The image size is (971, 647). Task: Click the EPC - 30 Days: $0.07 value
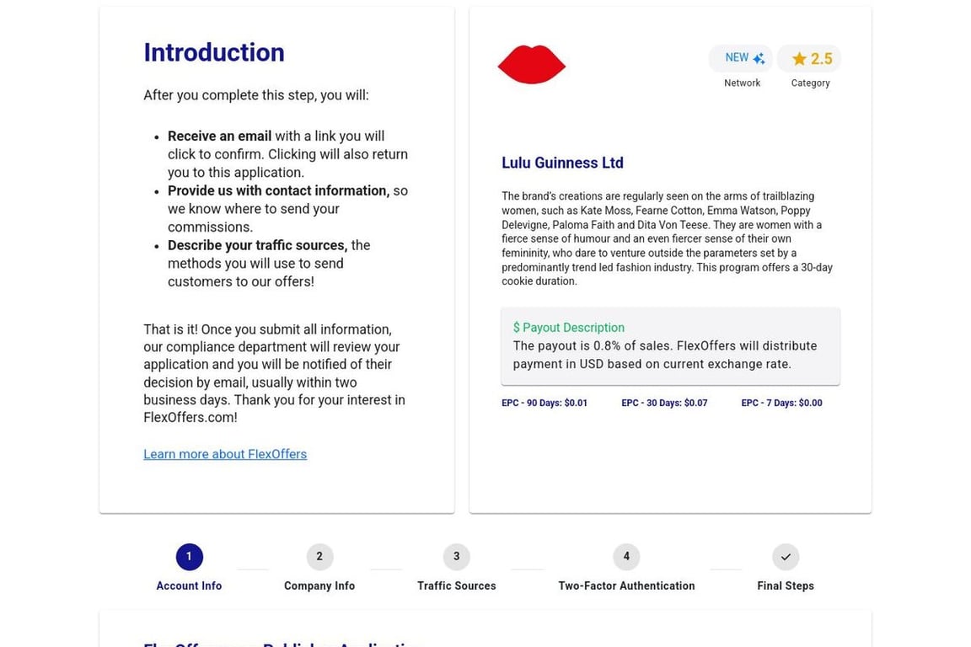point(664,403)
